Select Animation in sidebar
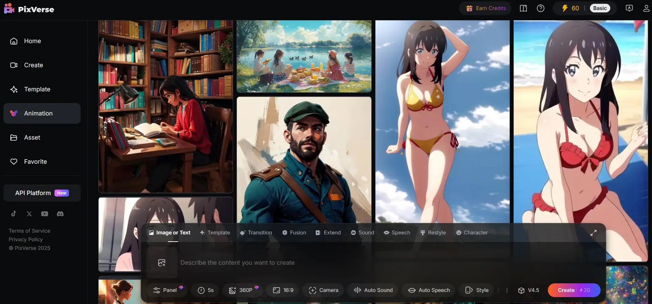 [x=42, y=113]
